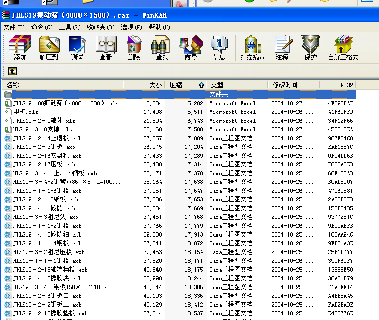The image size is (379, 320).
Task: Open the 命令(C) menu
Action: (42, 27)
